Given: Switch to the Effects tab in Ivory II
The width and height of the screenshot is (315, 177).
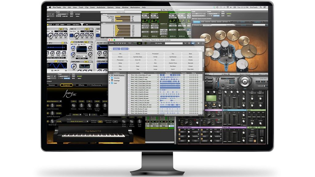Looking at the screenshot, I should click(x=82, y=85).
